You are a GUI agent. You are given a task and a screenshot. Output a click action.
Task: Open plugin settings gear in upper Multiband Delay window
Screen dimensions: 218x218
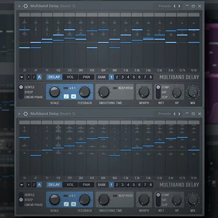[x=26, y=6]
